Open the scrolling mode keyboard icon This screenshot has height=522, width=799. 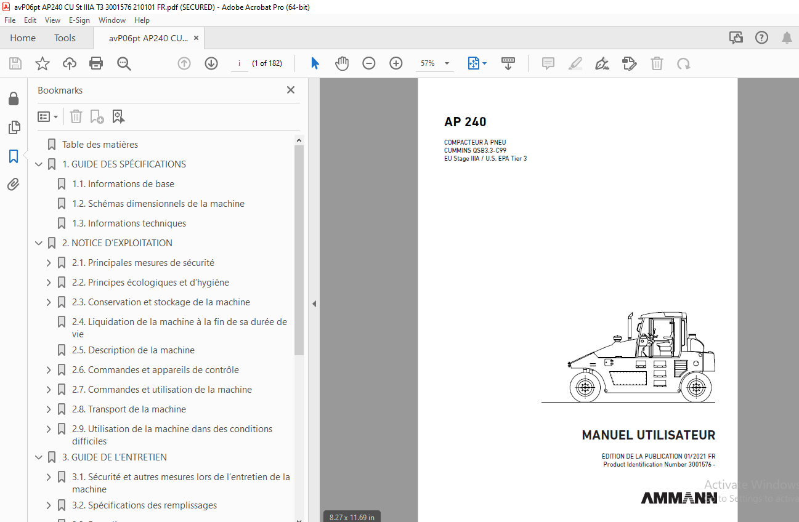click(x=508, y=63)
